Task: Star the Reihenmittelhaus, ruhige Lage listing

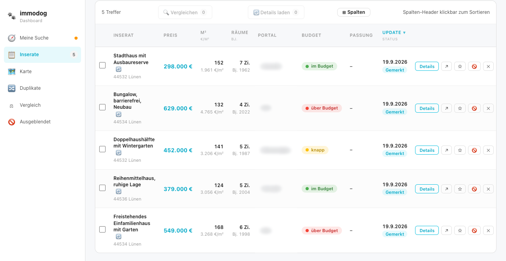Action: tap(460, 189)
